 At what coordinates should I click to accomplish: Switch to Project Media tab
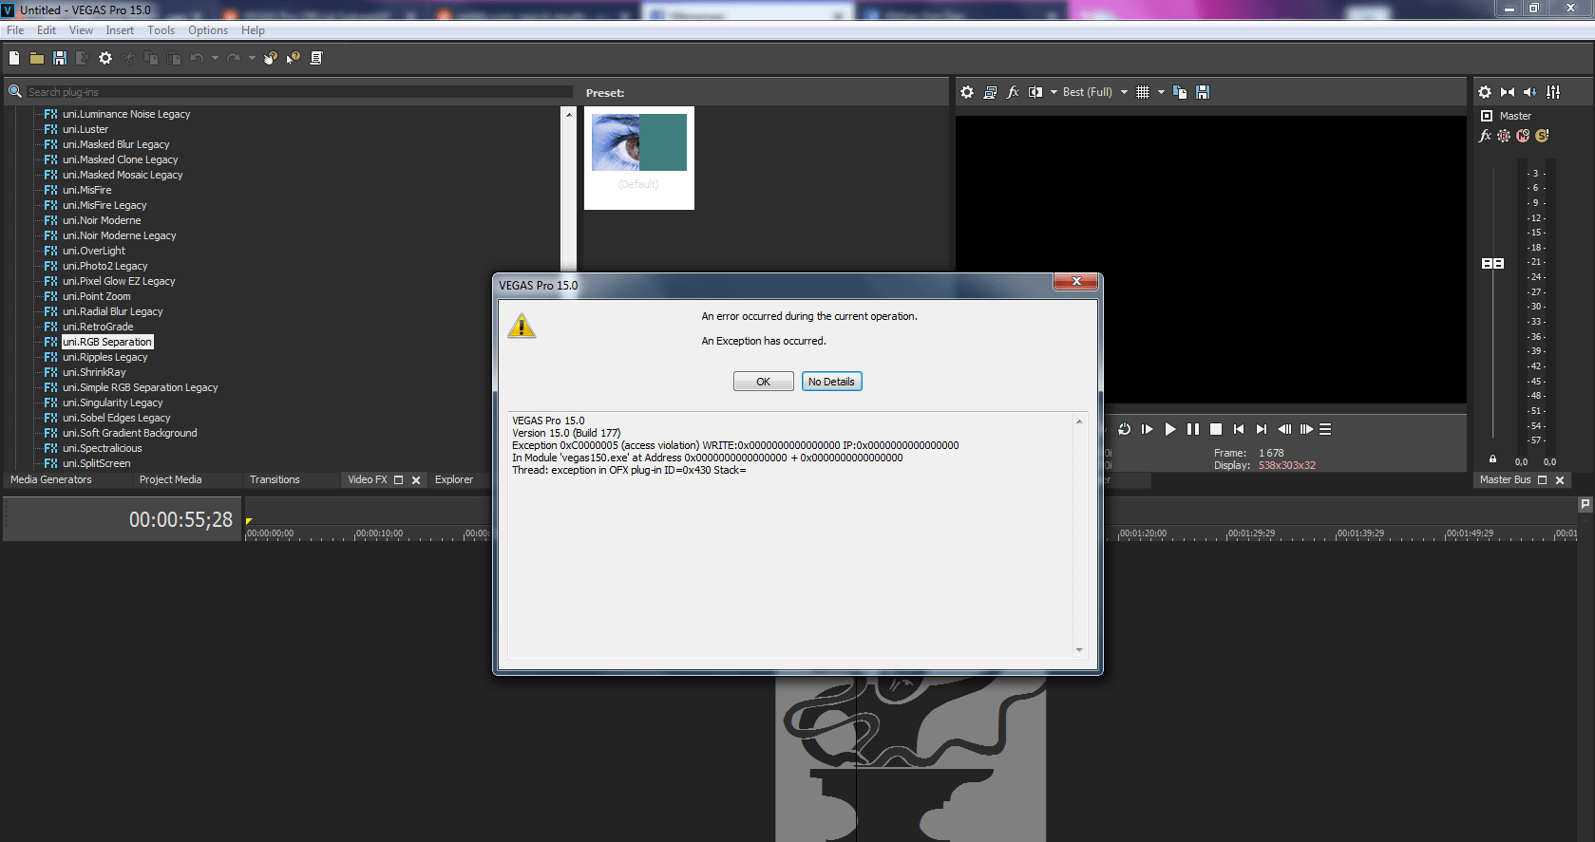(171, 479)
